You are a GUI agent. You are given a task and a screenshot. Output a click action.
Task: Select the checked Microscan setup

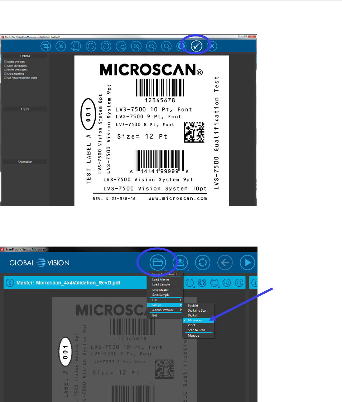click(x=198, y=320)
